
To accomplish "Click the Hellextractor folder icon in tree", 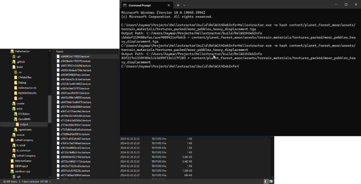I will [x=12, y=52].
